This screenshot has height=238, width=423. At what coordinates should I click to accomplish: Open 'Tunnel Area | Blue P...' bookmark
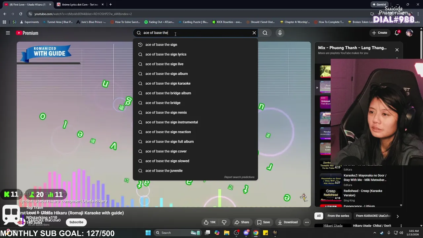[57, 22]
